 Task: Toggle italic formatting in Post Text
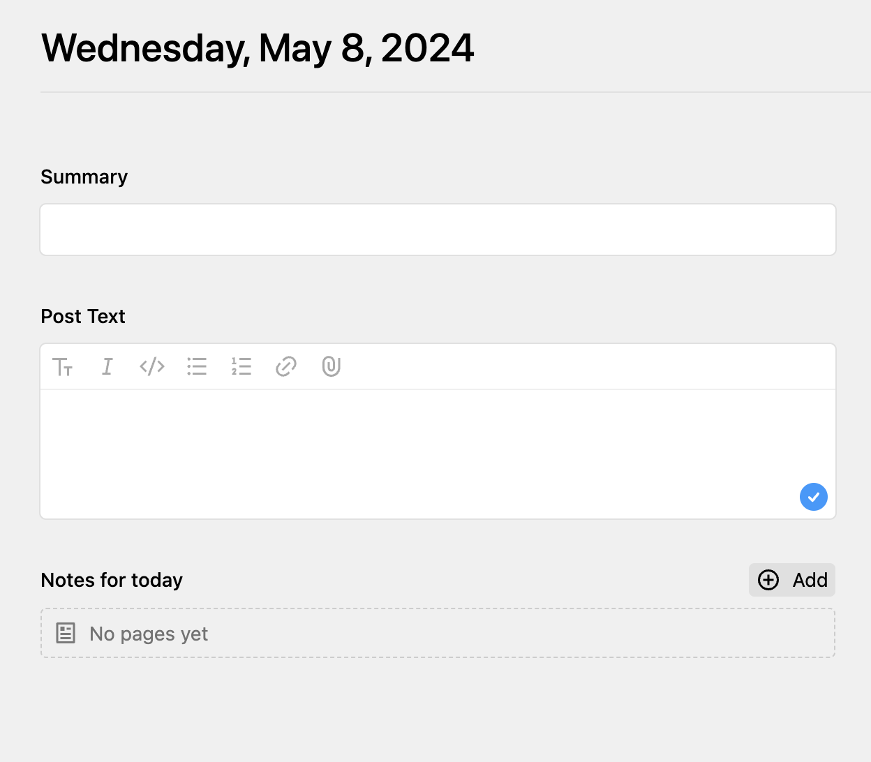[107, 366]
